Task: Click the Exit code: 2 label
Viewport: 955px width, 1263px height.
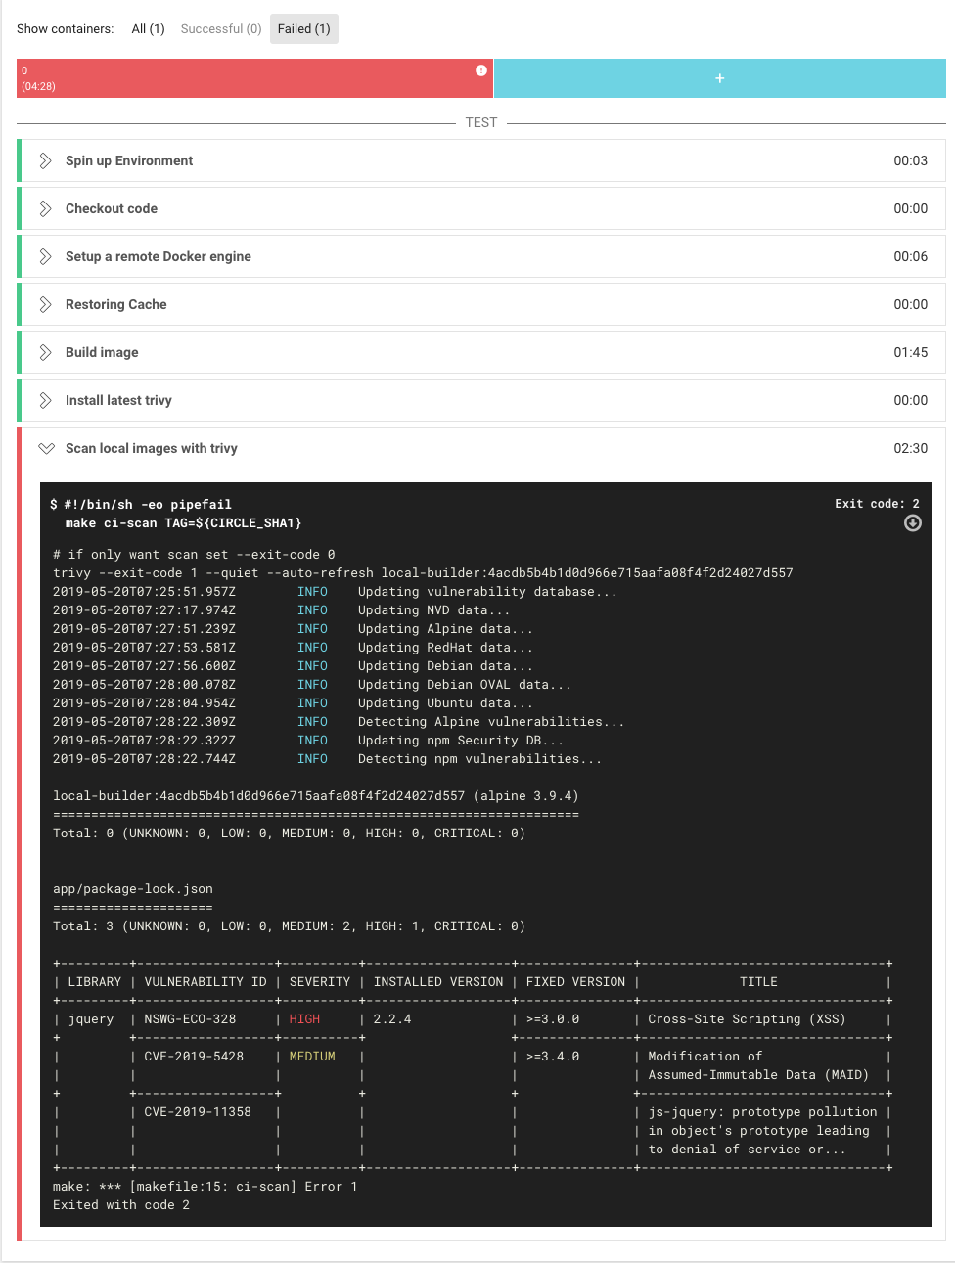Action: point(877,504)
